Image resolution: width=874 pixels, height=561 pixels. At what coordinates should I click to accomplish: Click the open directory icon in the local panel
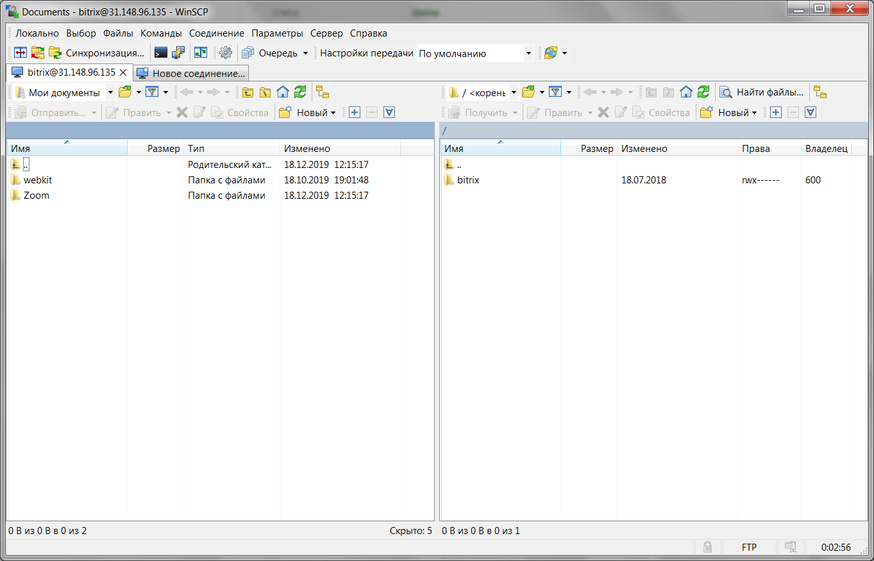coord(125,92)
